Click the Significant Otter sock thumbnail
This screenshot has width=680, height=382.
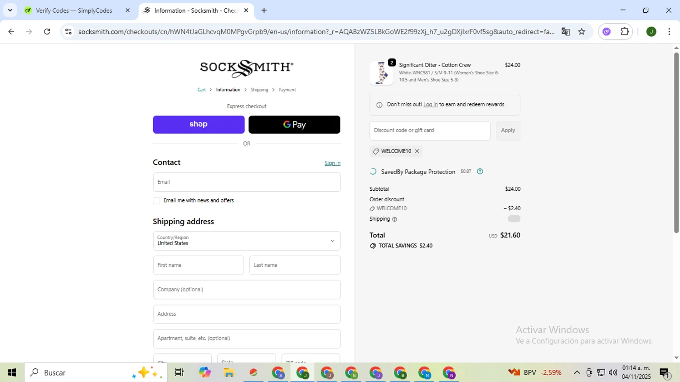382,73
